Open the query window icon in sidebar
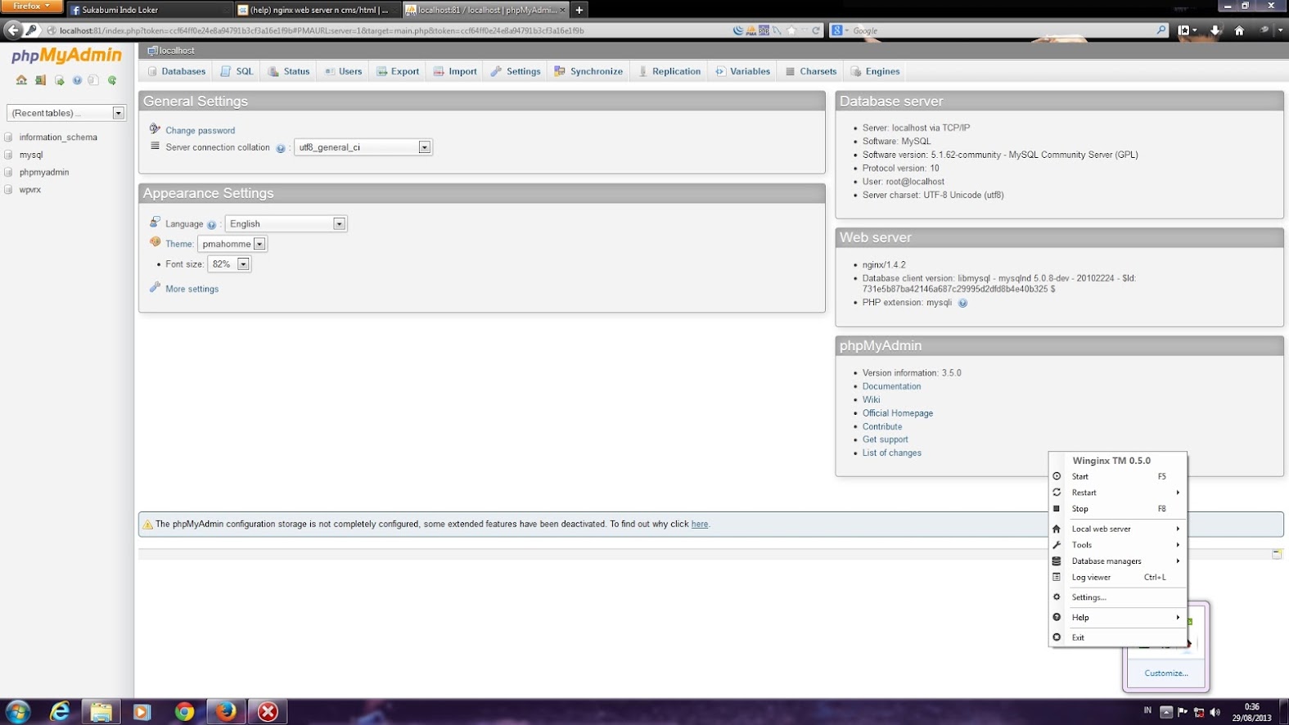Viewport: 1289px width, 725px height. [x=59, y=80]
